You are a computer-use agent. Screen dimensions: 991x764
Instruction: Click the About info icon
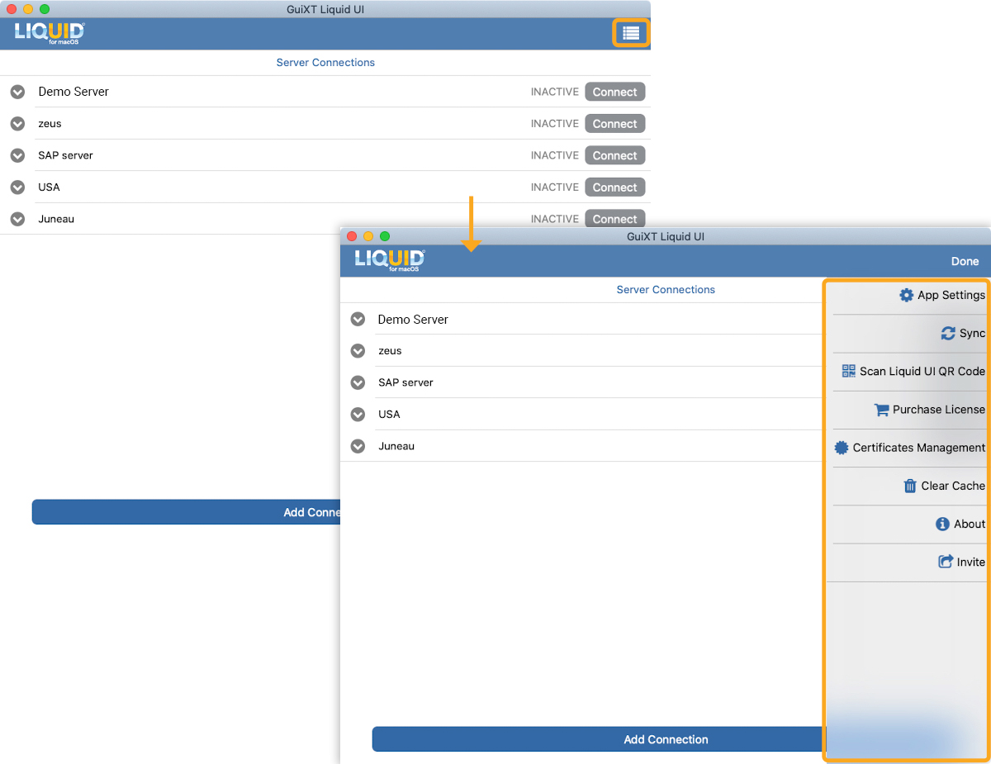[942, 524]
